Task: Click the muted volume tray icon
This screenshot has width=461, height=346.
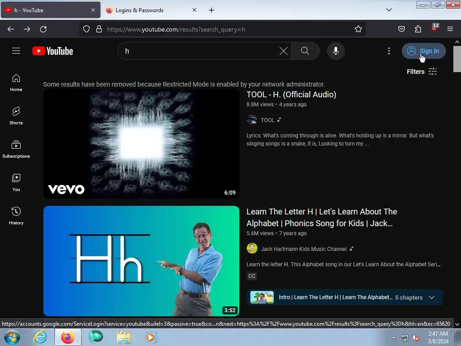Action: [x=416, y=338]
